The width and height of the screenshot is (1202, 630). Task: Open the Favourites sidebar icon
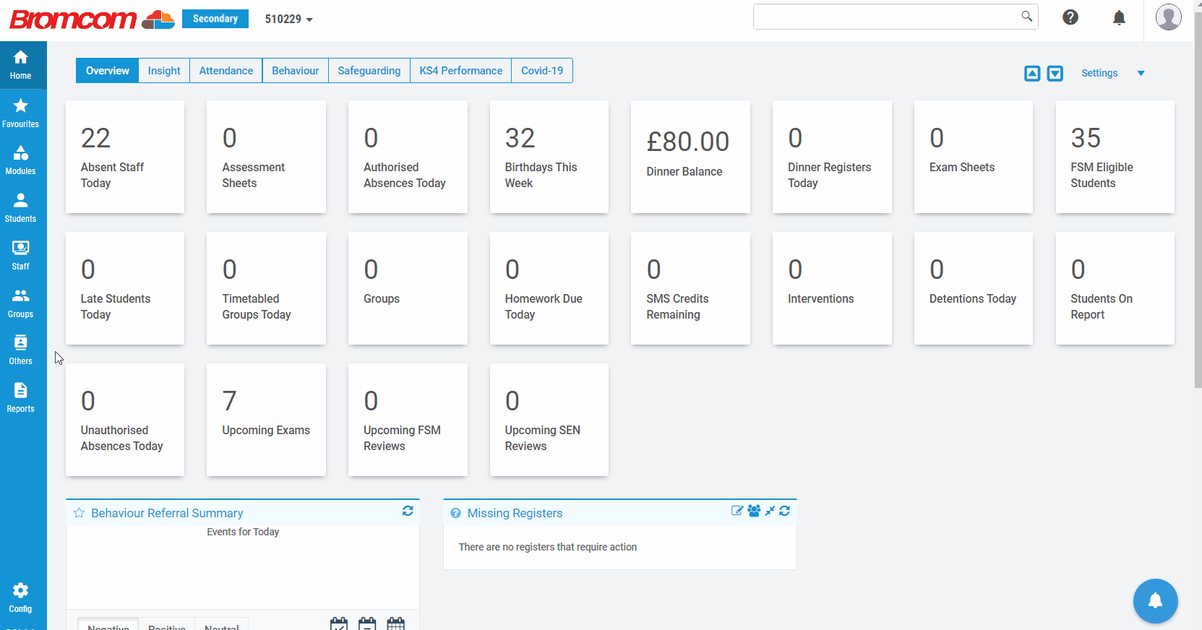(x=21, y=113)
